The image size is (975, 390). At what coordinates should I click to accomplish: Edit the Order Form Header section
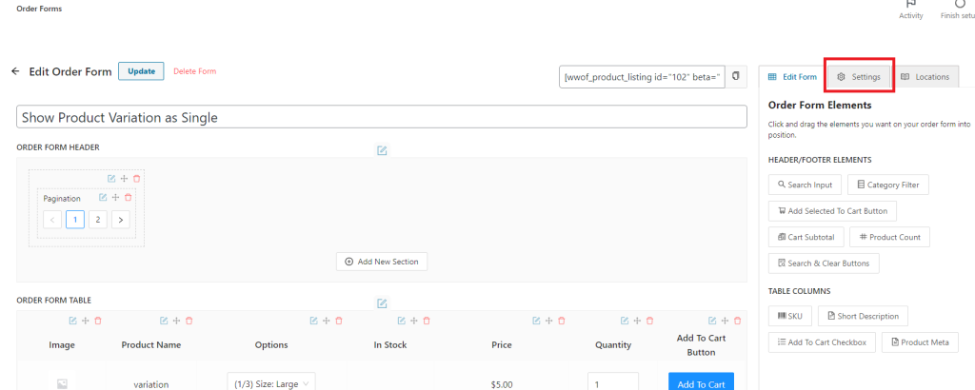click(x=382, y=150)
